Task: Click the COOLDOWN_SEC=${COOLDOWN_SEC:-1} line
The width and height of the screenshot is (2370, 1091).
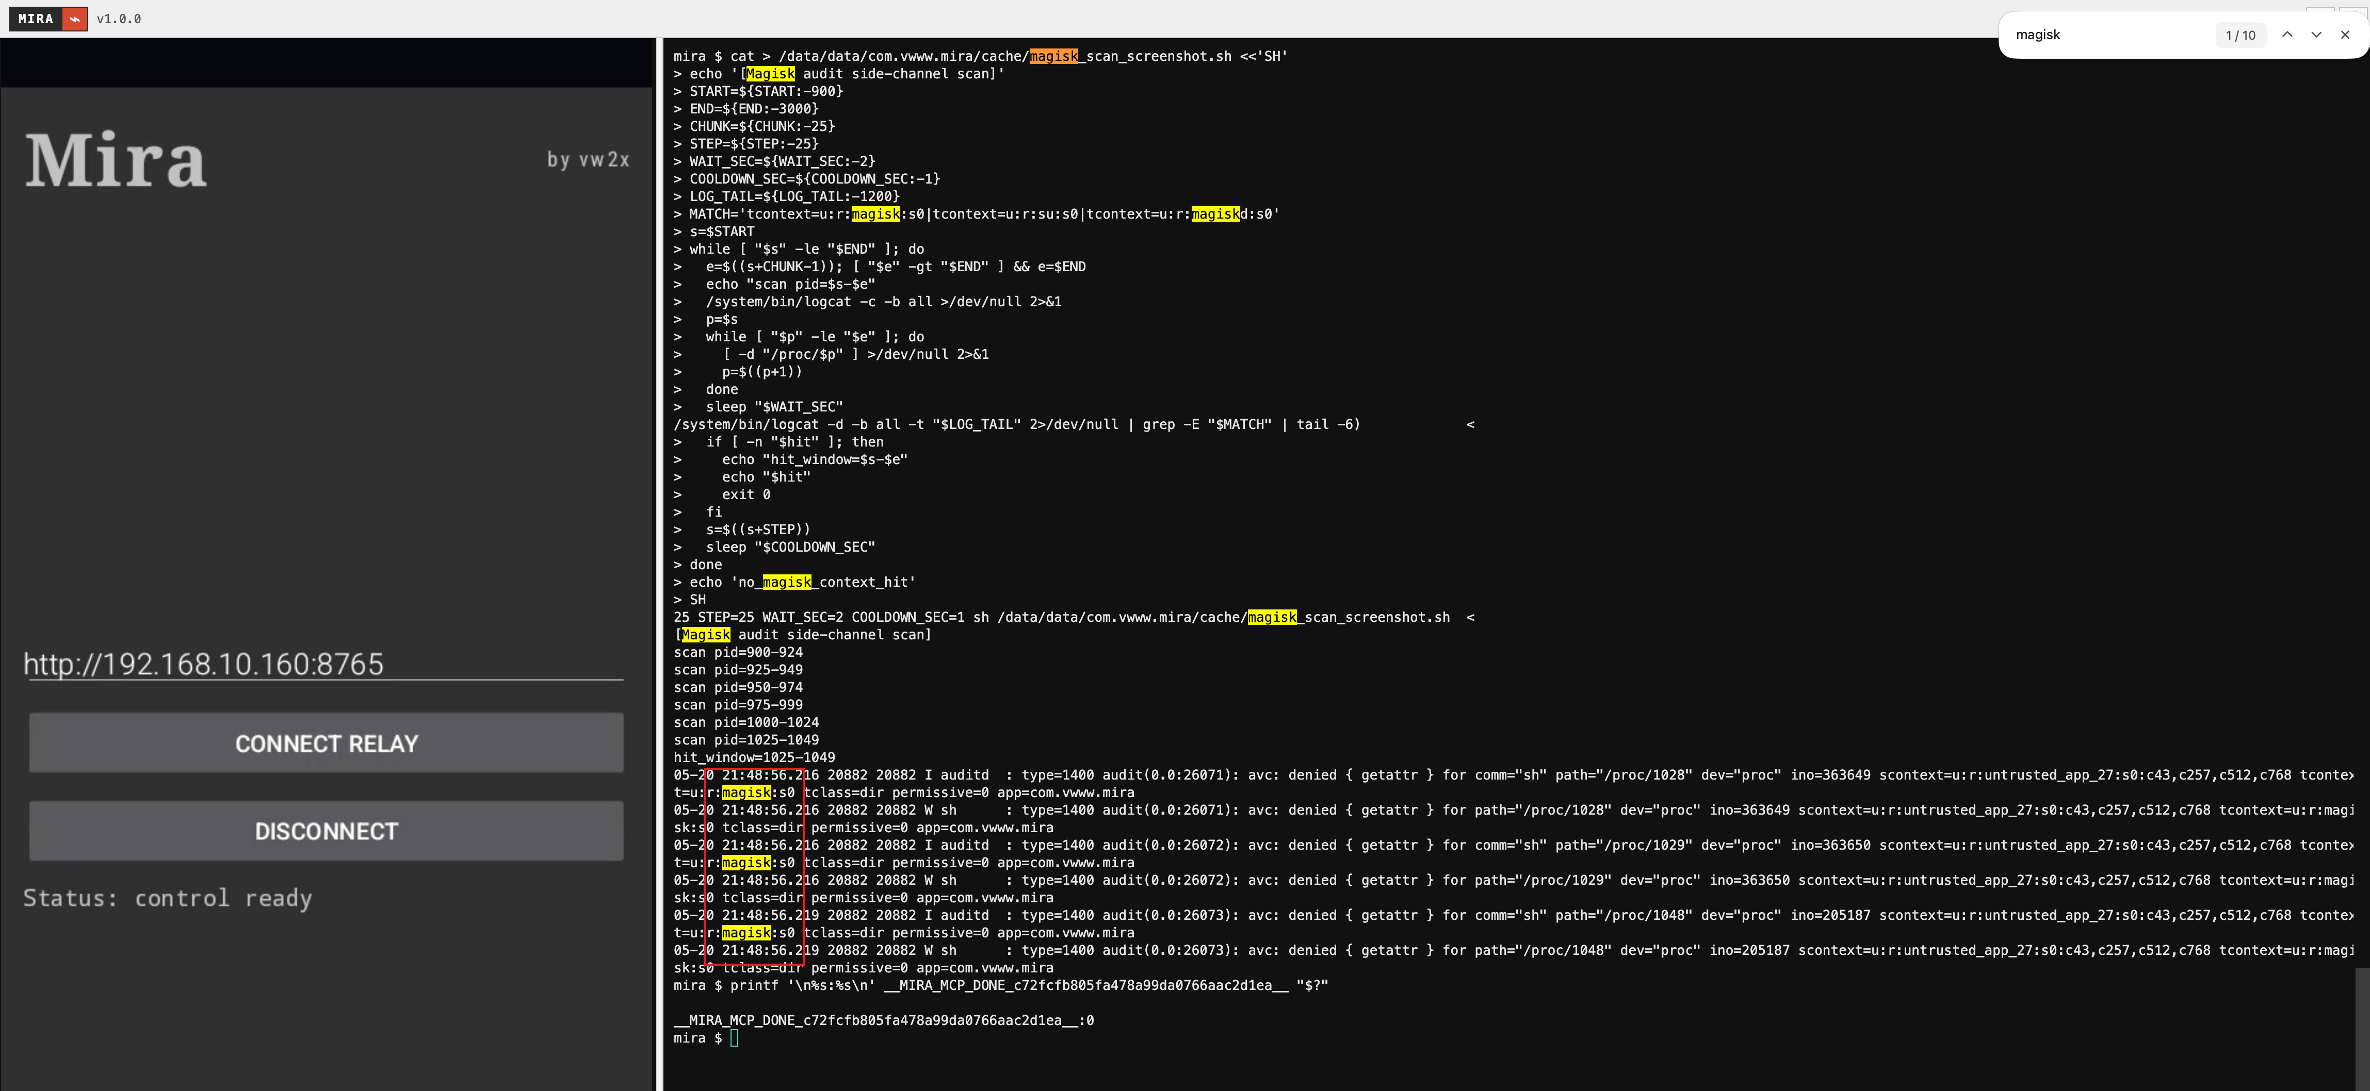Action: pos(807,178)
